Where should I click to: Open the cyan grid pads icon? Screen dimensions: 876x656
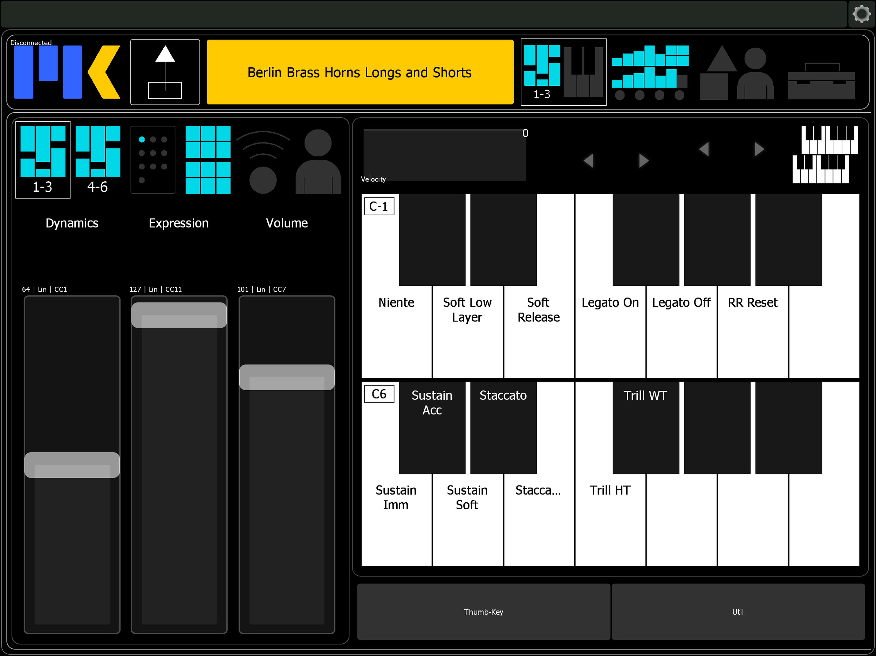208,160
